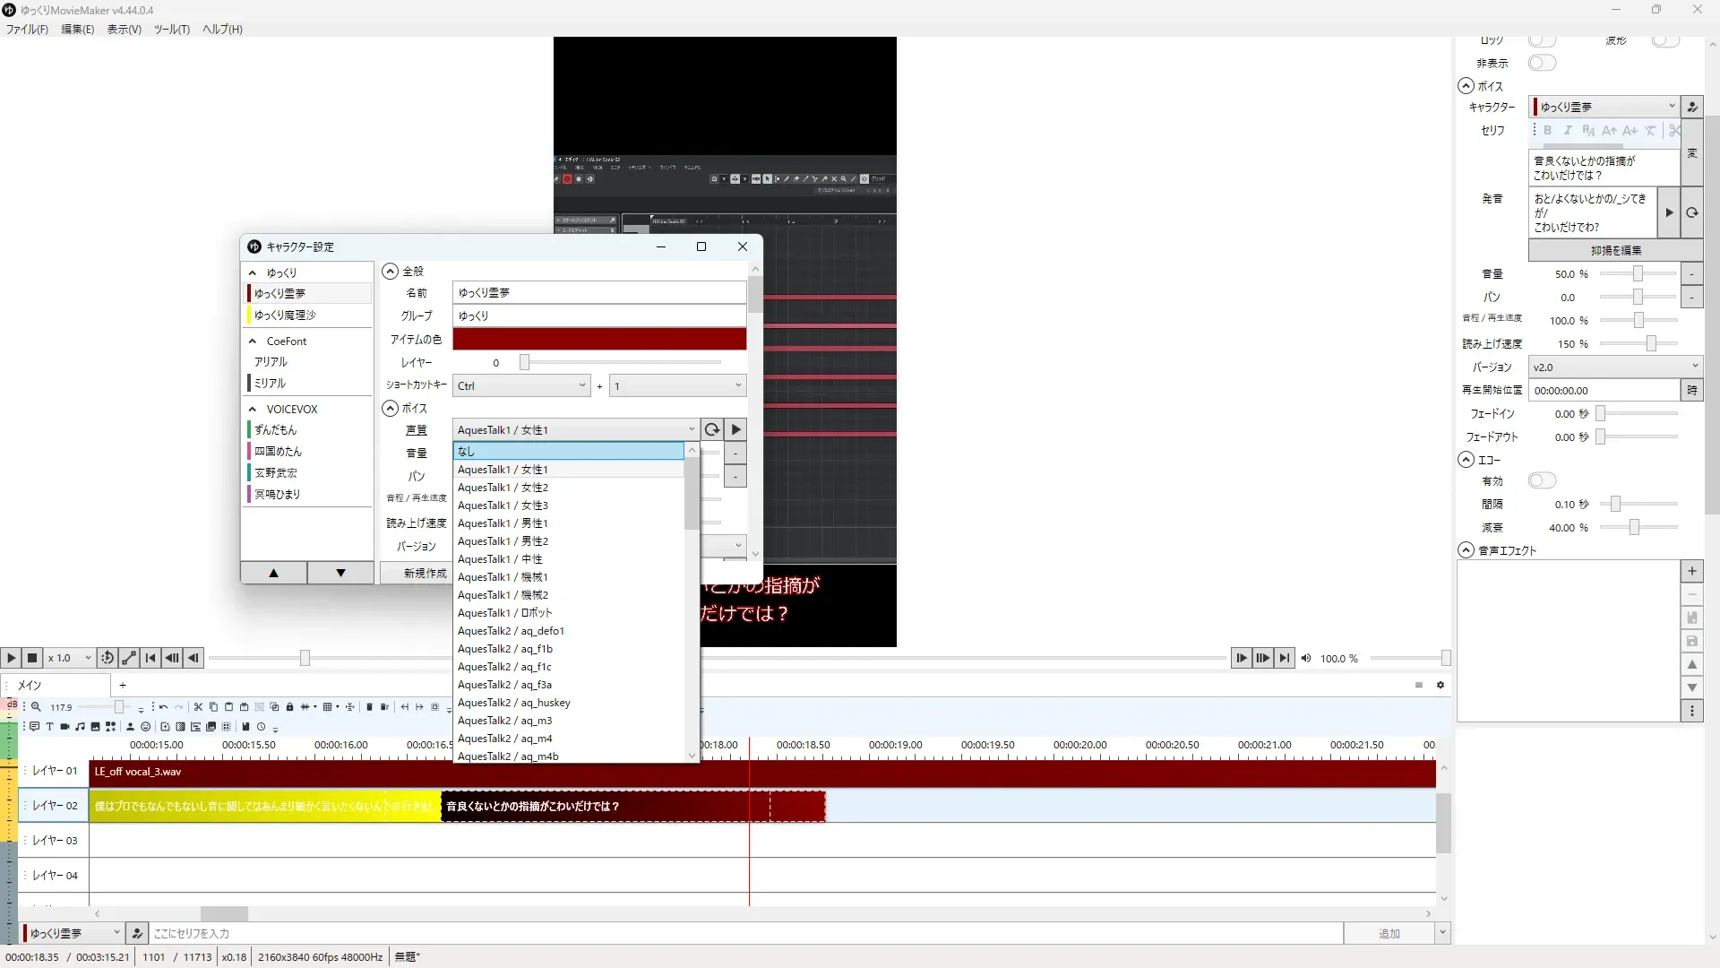The width and height of the screenshot is (1720, 968).
Task: Open the 表示(V) menu
Action: point(124,30)
